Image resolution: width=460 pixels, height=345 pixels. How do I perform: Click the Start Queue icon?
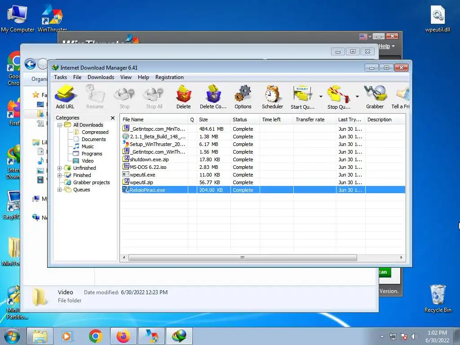(302, 97)
